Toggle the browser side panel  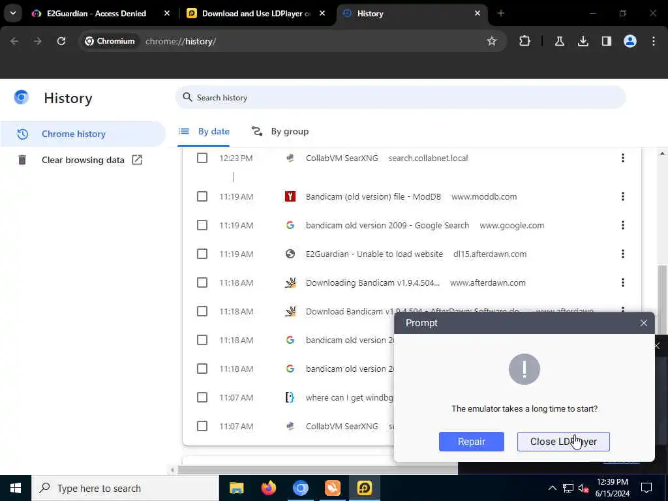pos(606,41)
